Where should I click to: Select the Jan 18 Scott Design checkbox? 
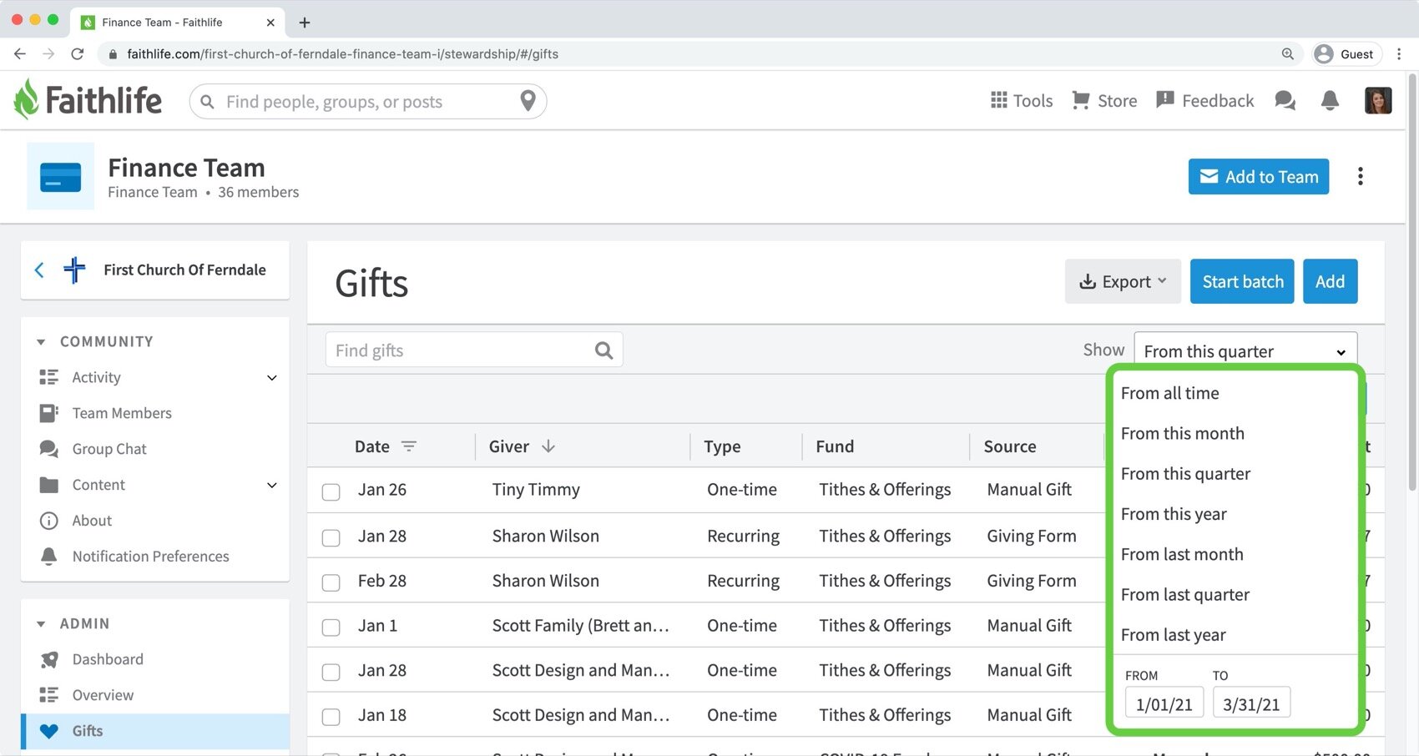pos(331,717)
